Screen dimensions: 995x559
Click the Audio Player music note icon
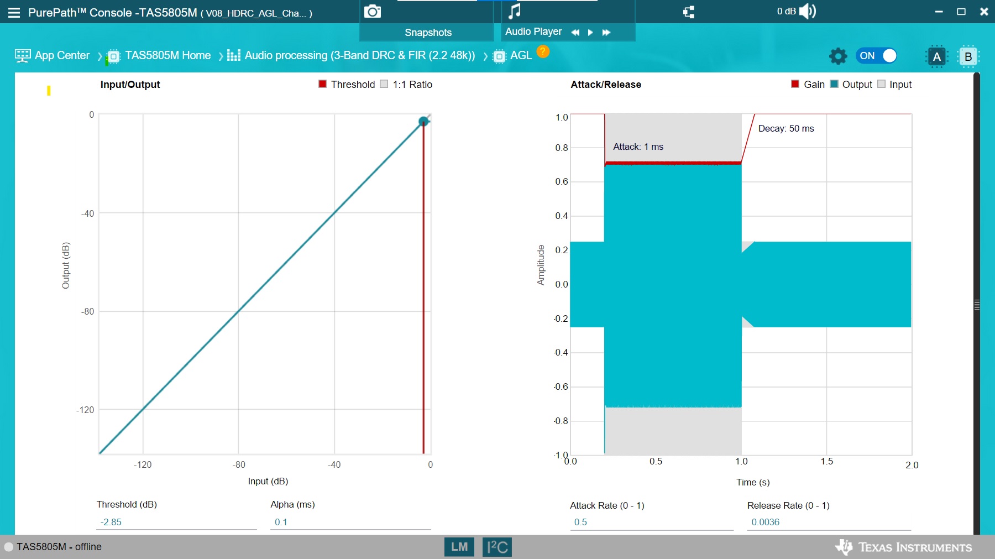[x=515, y=11]
